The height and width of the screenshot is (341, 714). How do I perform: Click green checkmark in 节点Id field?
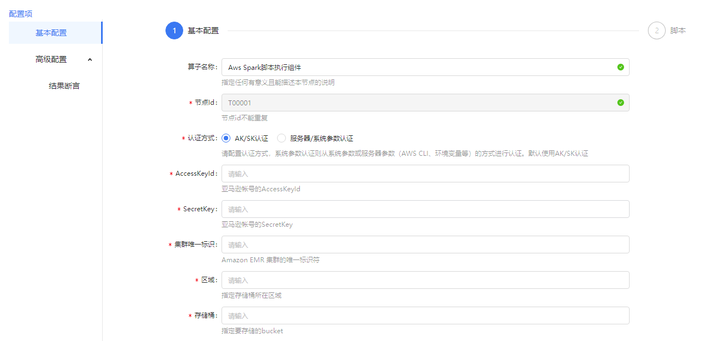[620, 103]
